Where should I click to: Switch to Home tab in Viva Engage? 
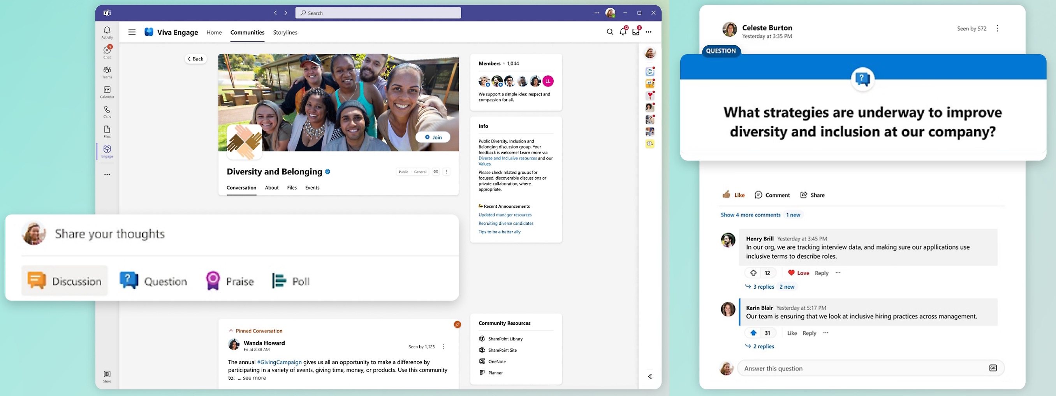pos(214,32)
